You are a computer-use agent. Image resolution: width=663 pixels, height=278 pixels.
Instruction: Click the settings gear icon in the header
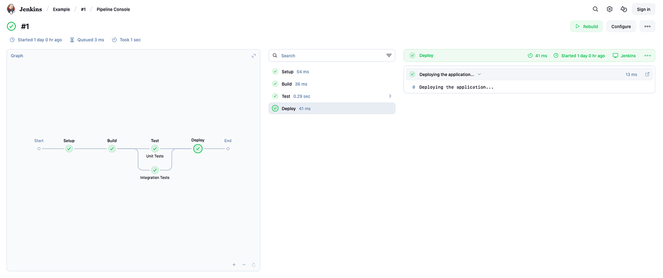coord(609,9)
